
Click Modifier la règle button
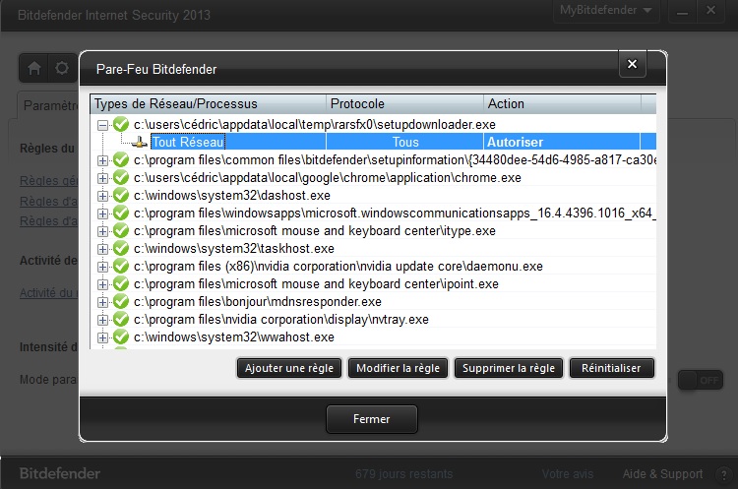tap(398, 368)
